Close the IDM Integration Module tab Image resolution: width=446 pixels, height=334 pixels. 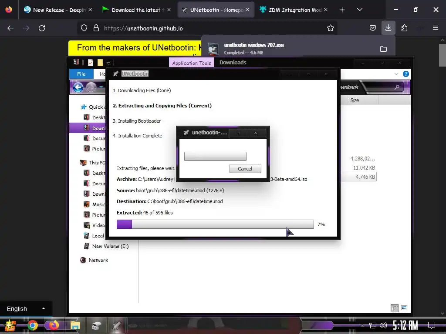(326, 10)
